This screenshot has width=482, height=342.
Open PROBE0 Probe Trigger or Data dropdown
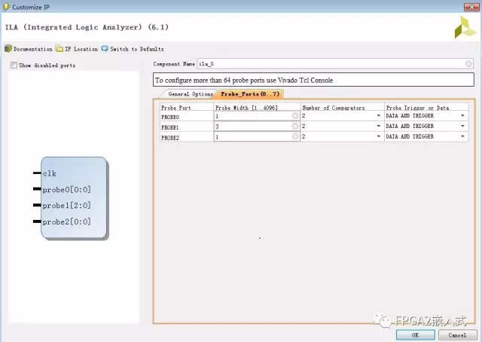pyautogui.click(x=462, y=116)
